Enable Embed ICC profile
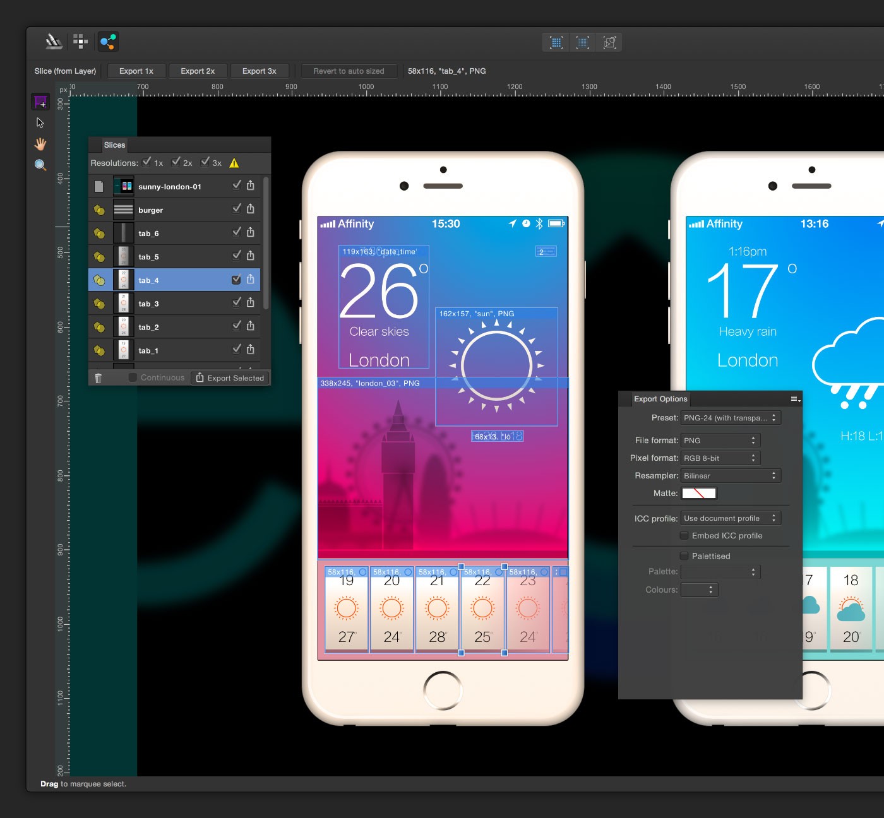Image resolution: width=884 pixels, height=818 pixels. tap(684, 535)
